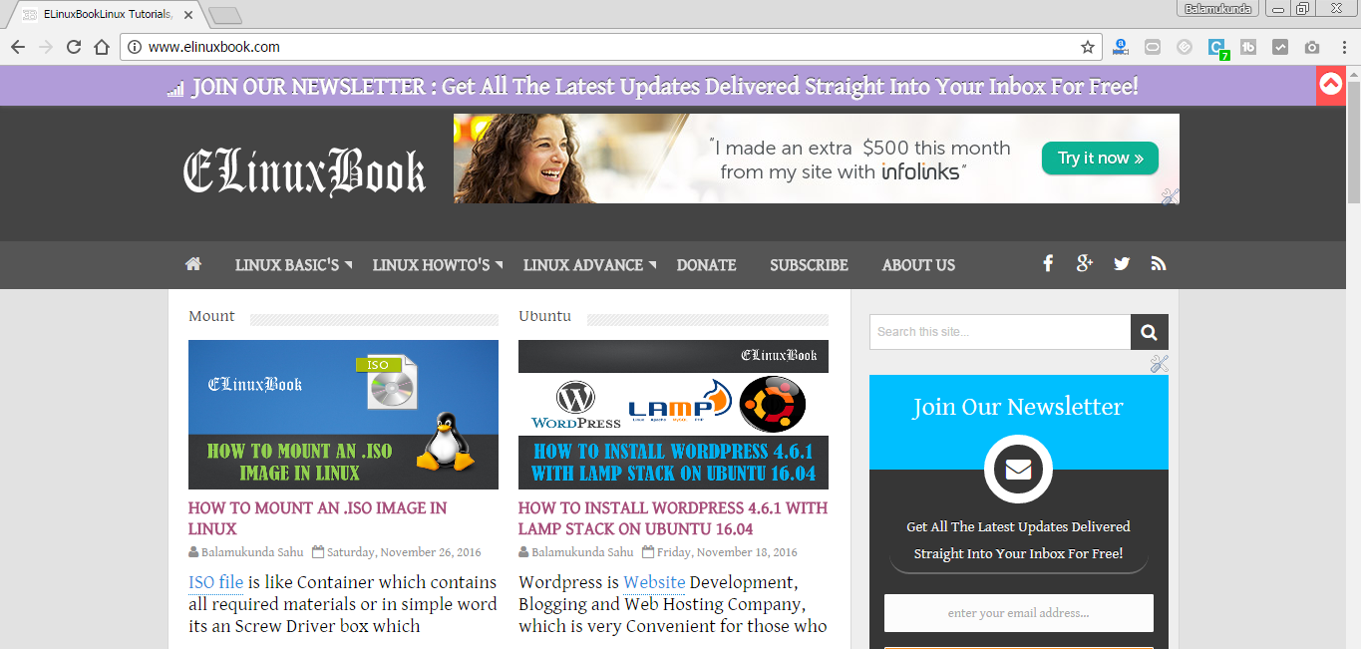1361x649 pixels.
Task: Open the Google Plus social icon
Action: tap(1085, 263)
